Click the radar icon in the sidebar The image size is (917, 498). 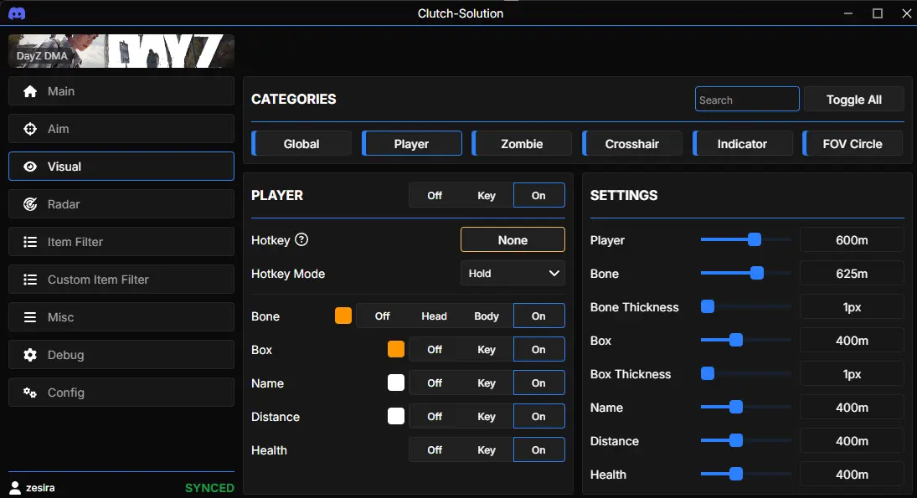30,204
